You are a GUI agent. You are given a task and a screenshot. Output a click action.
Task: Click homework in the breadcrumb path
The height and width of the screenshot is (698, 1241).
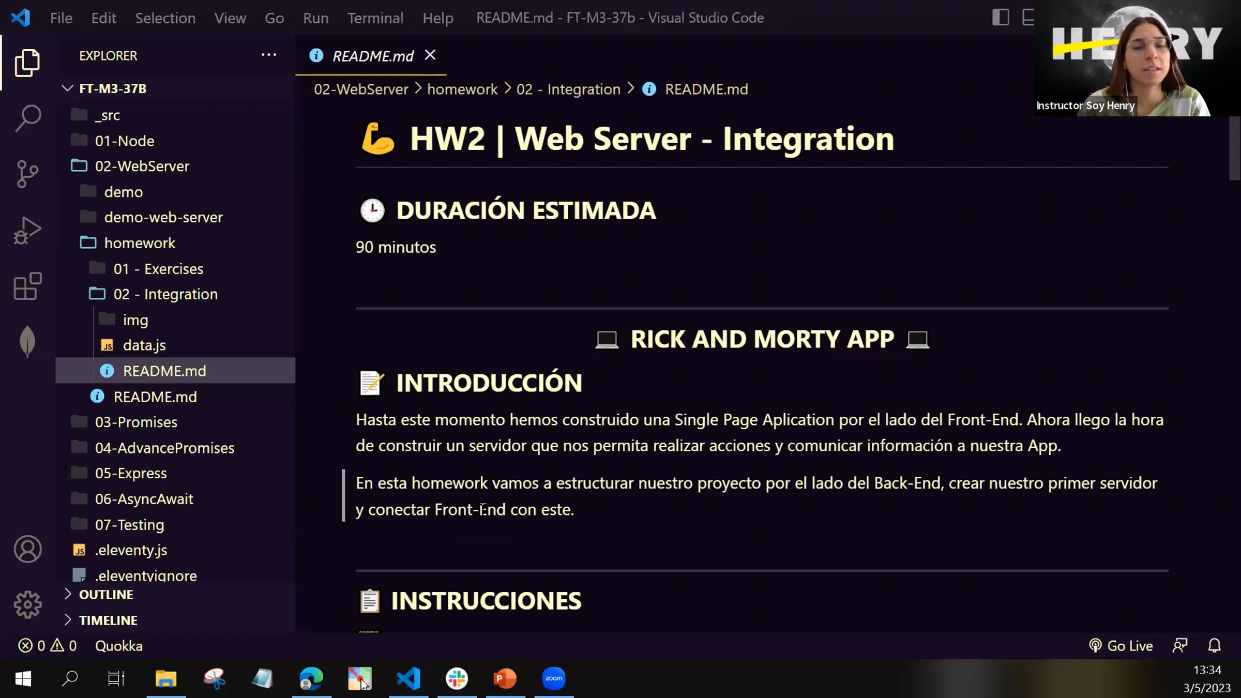462,89
